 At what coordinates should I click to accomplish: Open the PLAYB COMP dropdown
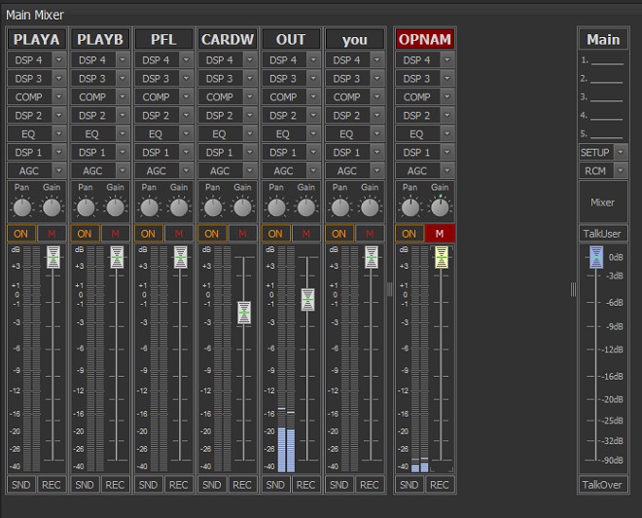coord(123,96)
